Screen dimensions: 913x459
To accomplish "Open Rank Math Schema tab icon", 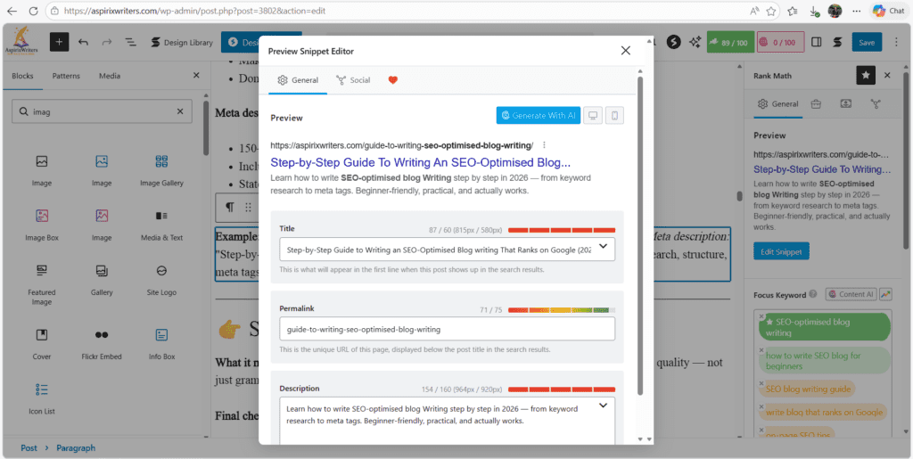I will click(x=845, y=104).
